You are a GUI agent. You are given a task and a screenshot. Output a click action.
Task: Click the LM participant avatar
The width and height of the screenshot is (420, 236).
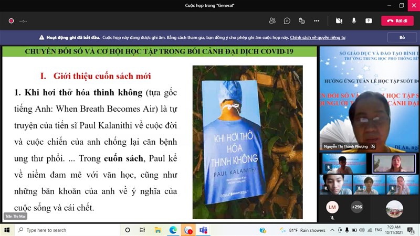(x=332, y=207)
